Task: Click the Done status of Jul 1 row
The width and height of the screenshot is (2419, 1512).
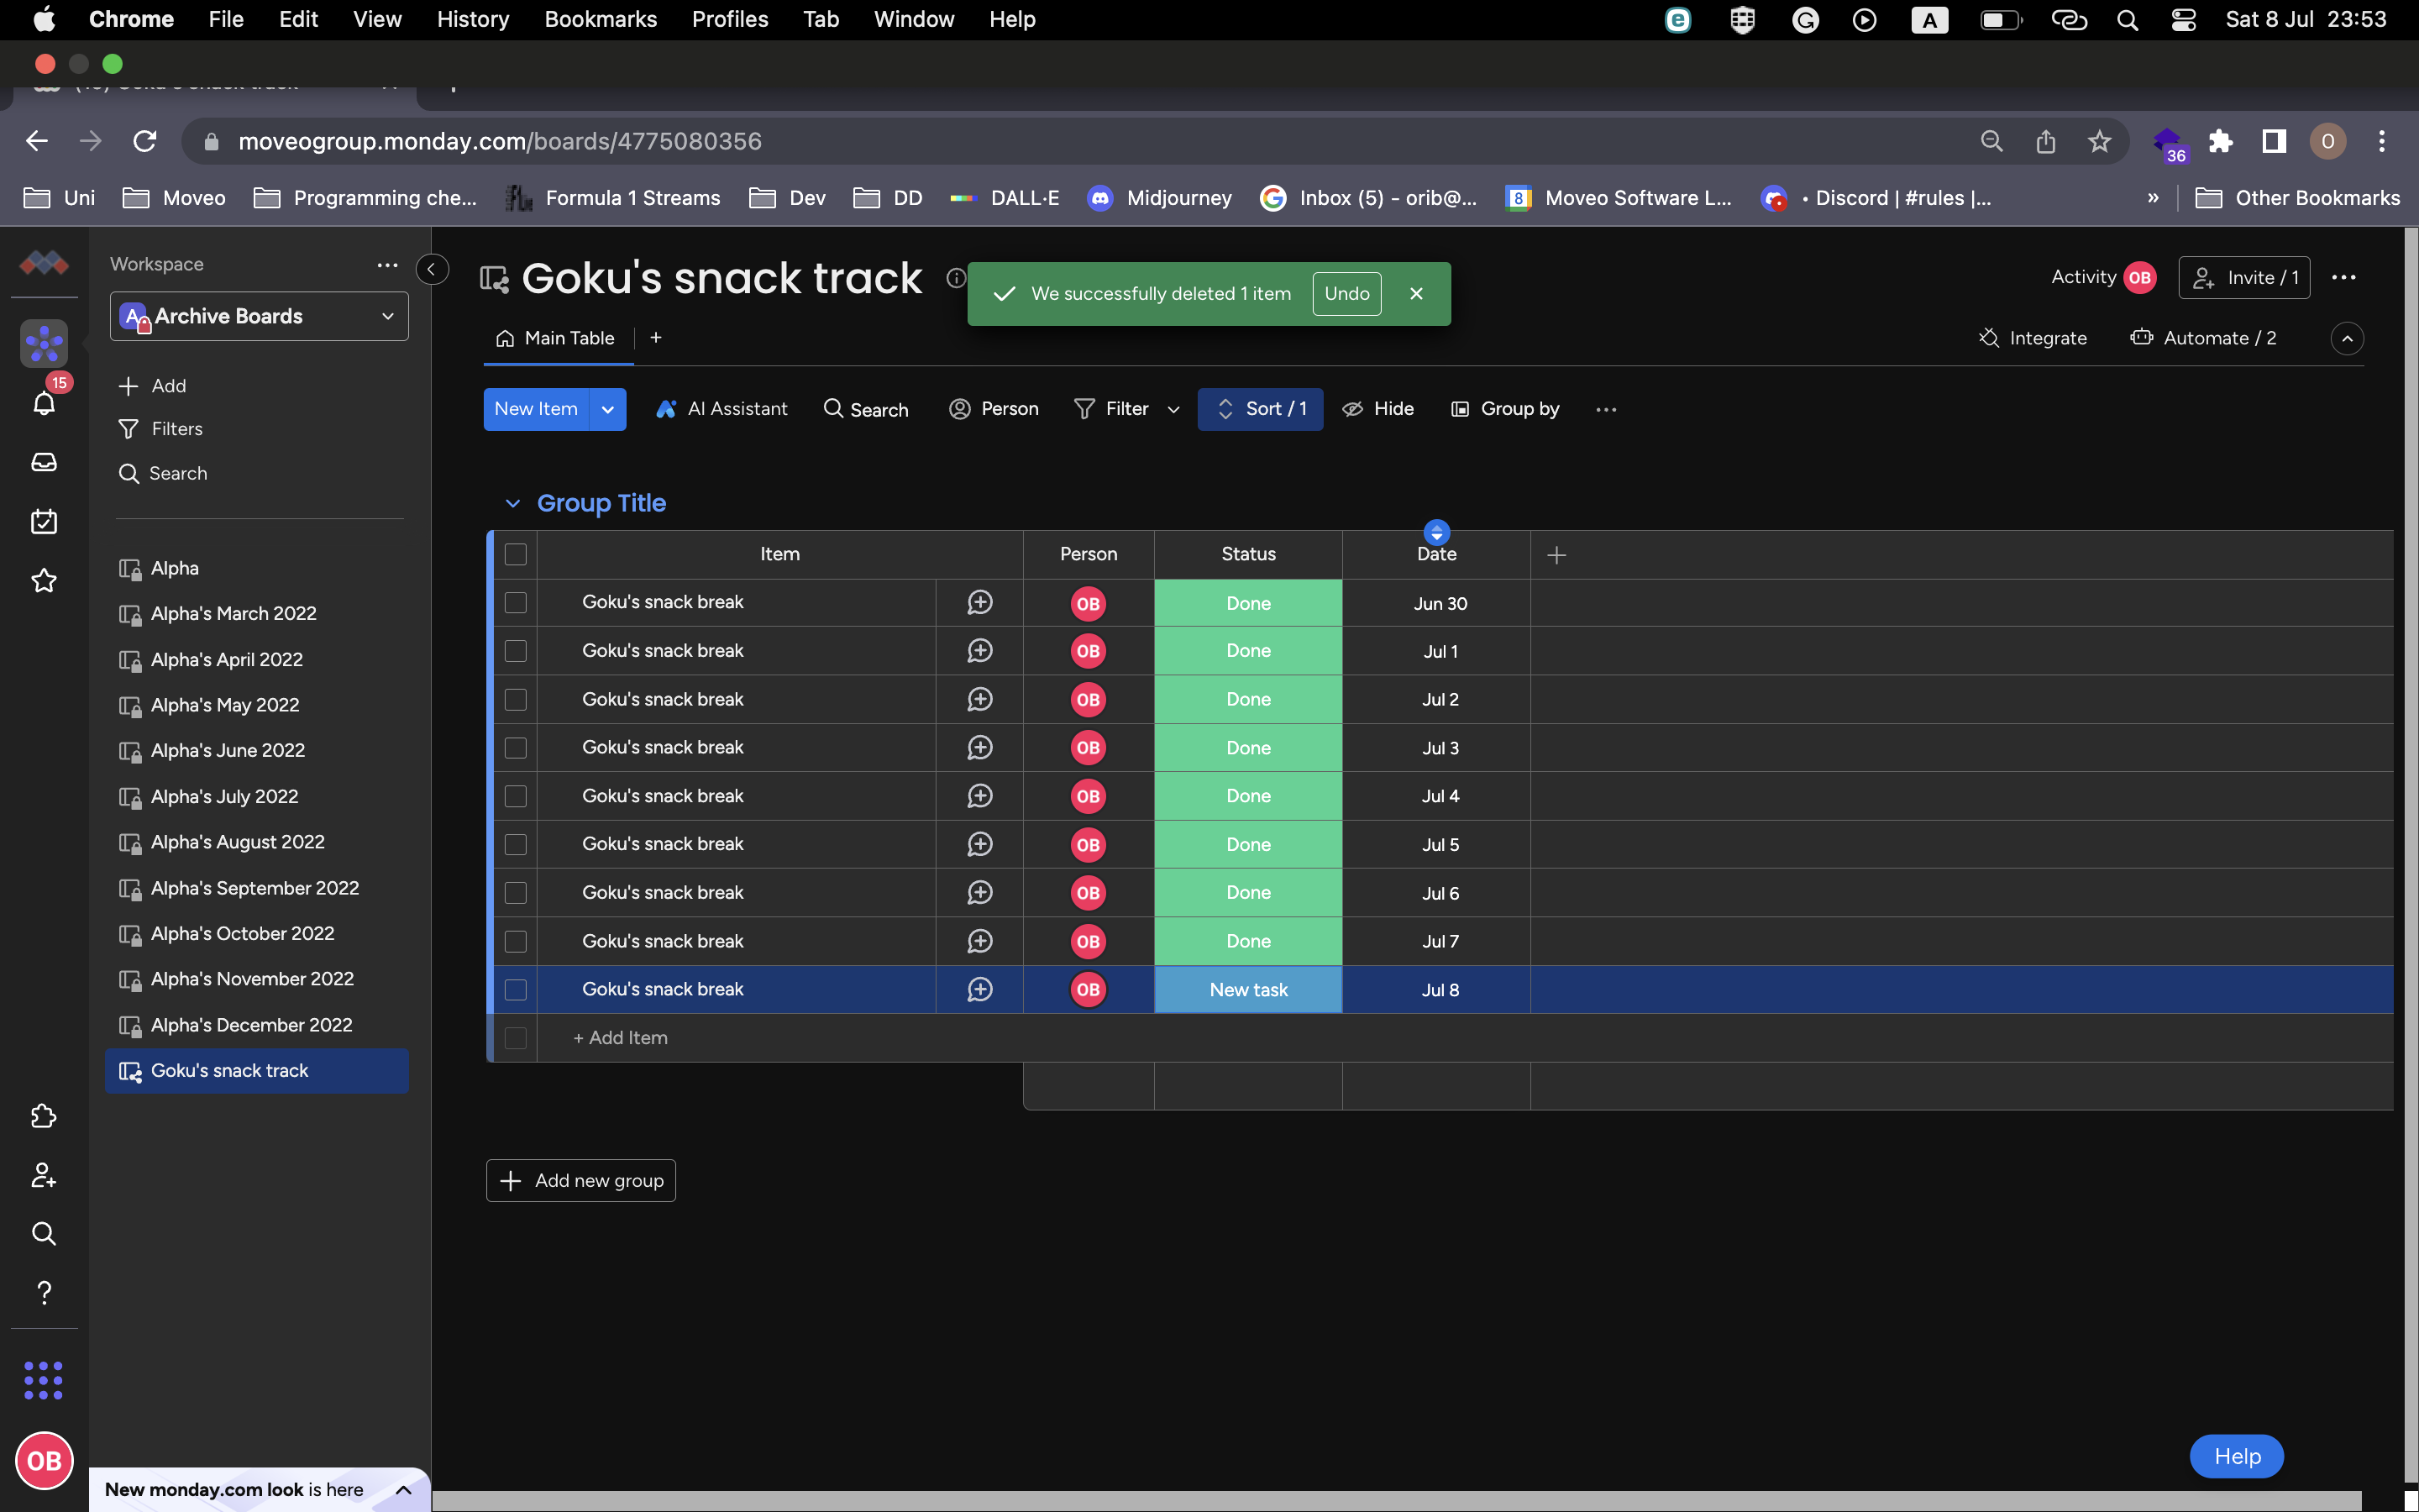Action: point(1248,651)
